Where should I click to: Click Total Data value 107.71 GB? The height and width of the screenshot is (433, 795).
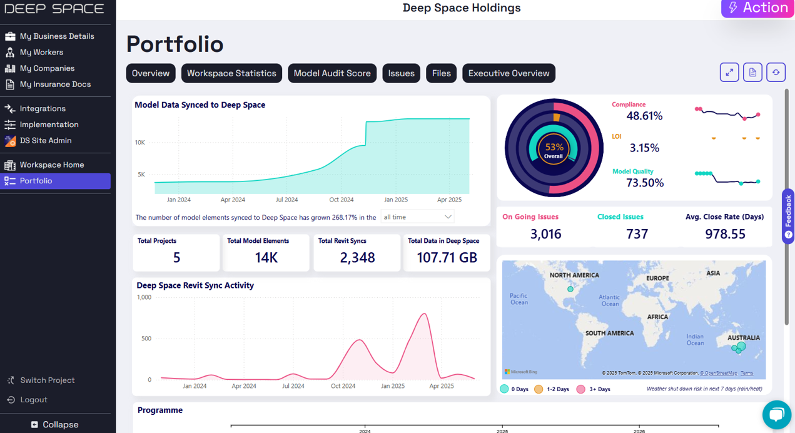pyautogui.click(x=447, y=257)
